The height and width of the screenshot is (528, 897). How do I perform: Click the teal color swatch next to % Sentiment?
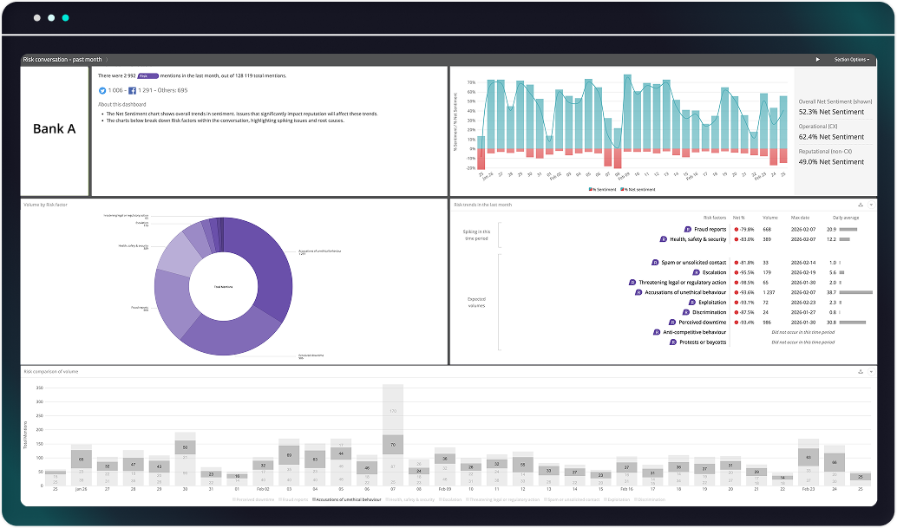coord(591,188)
